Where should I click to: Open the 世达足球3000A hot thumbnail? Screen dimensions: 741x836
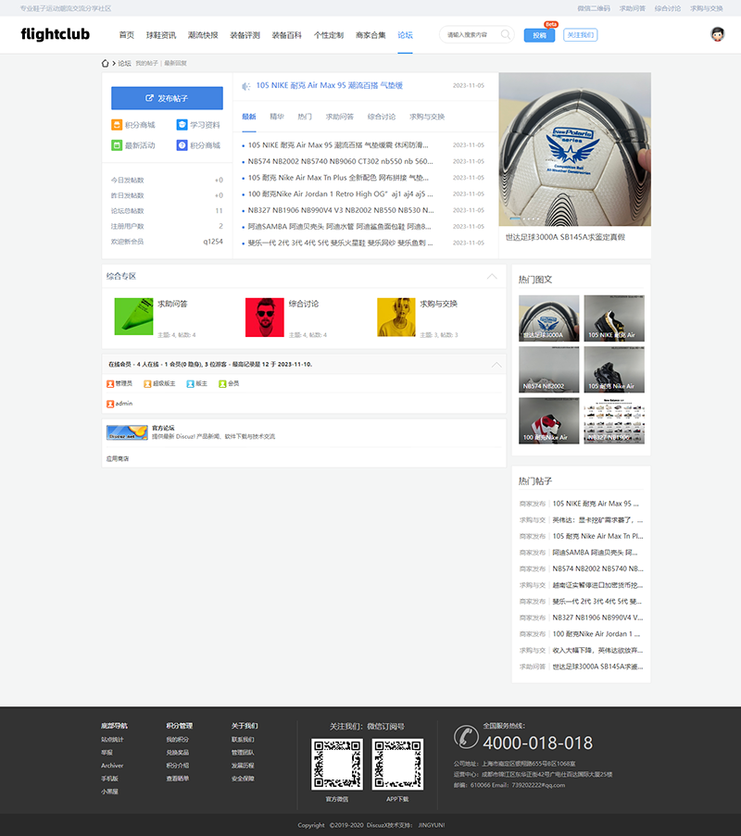(x=549, y=318)
